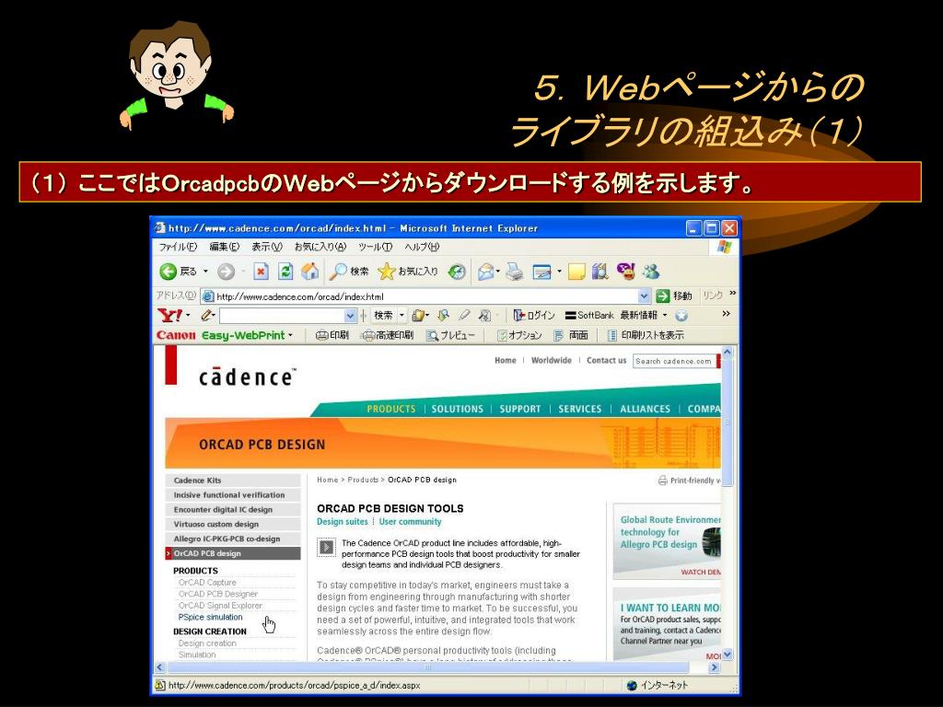The height and width of the screenshot is (707, 943).
Task: Click the SERVICES navigation tab
Action: [x=580, y=409]
